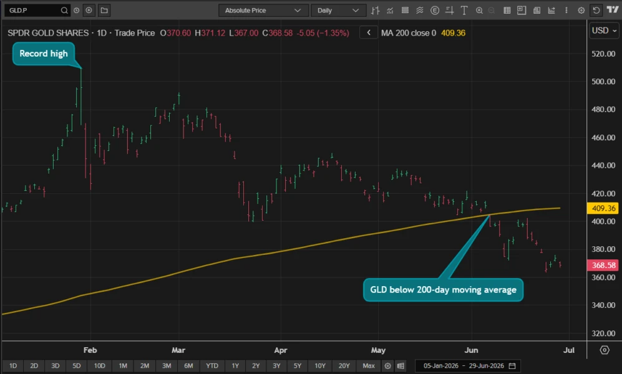The image size is (622, 374).
Task: Open the news page icon
Action: coord(537,11)
